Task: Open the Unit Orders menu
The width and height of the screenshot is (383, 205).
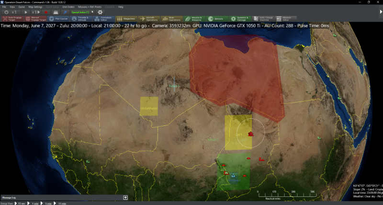Action: pos(68,7)
